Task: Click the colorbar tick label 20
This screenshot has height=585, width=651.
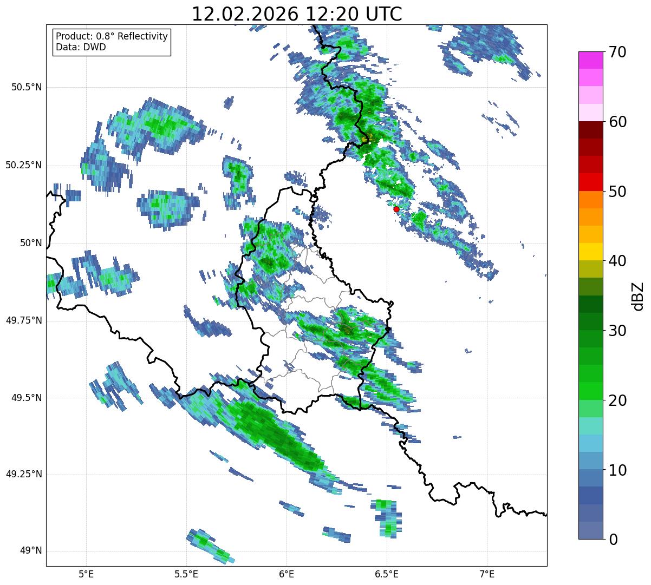Action: click(x=617, y=400)
